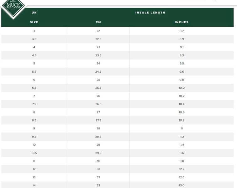Click the 12.6 inches cell
The height and width of the screenshot is (188, 237).
182,177
